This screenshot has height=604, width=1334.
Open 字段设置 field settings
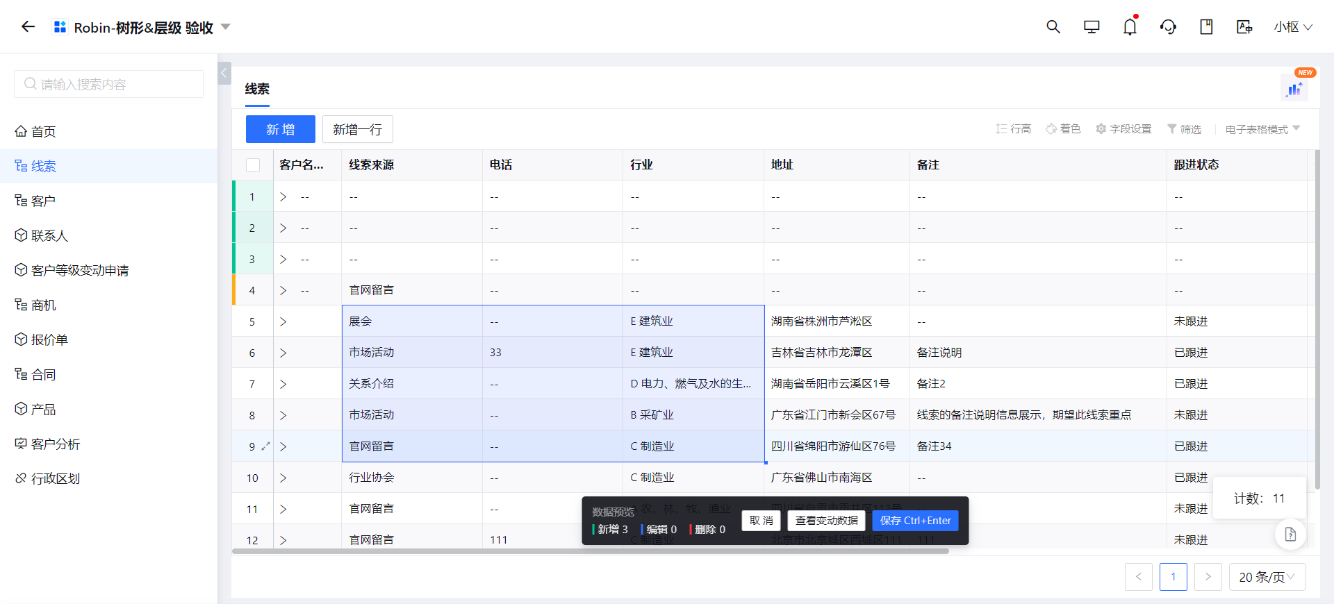pos(1123,129)
